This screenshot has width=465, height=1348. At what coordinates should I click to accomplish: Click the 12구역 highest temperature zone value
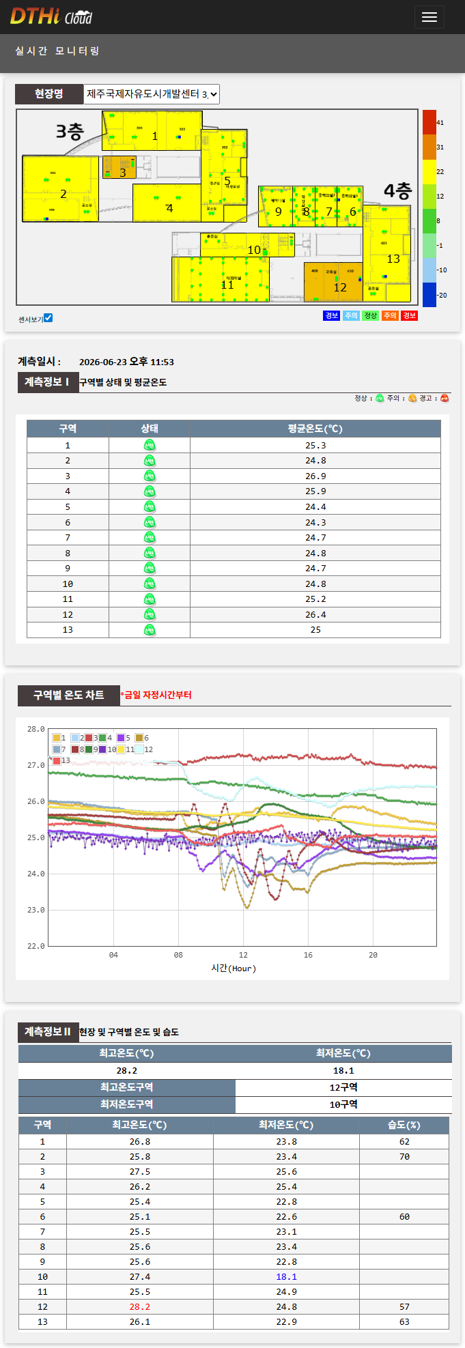[343, 1087]
